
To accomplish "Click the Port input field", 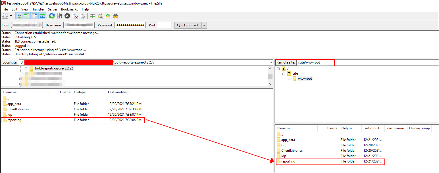I will pos(164,25).
